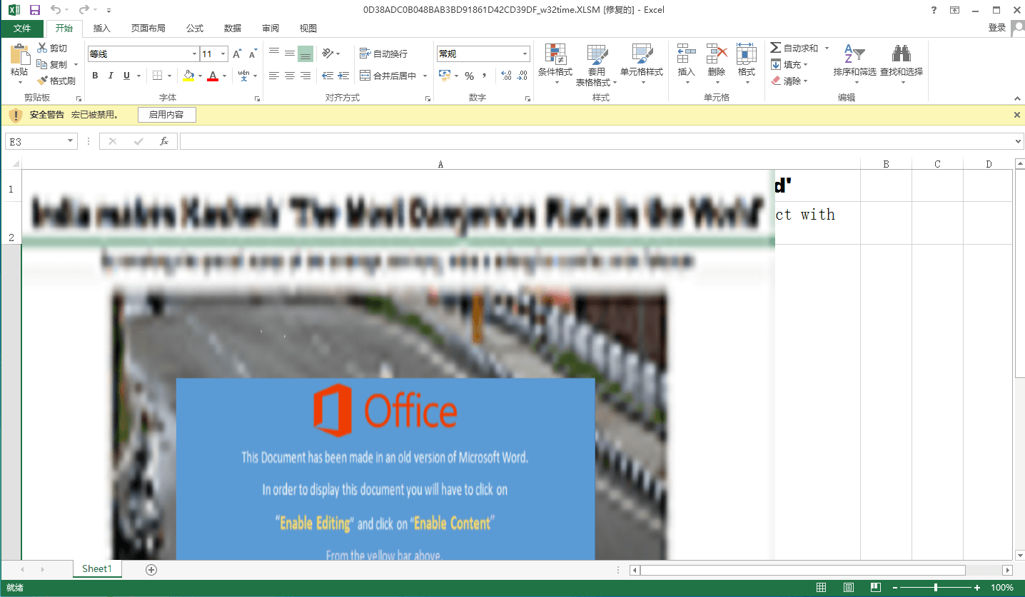The image size is (1025, 597).
Task: Open AutoSum dropdown arrow
Action: pos(827,48)
